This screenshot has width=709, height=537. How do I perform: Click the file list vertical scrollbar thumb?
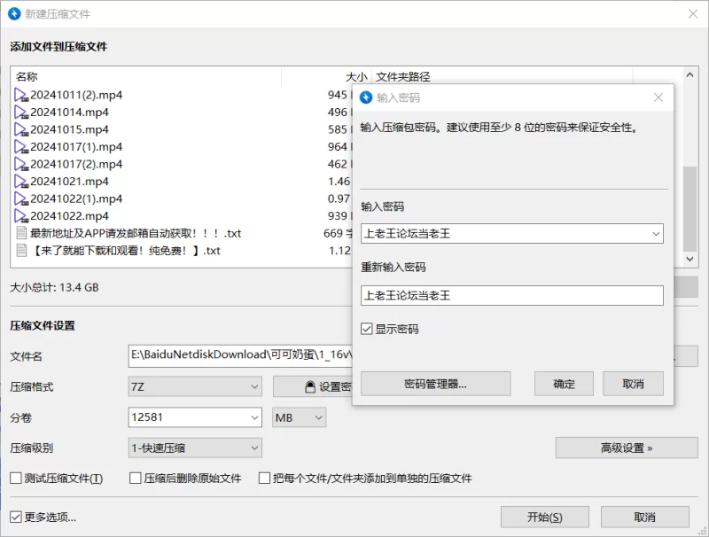[x=690, y=208]
